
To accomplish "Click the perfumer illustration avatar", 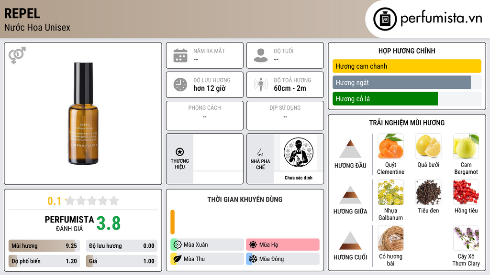I will coord(299,152).
